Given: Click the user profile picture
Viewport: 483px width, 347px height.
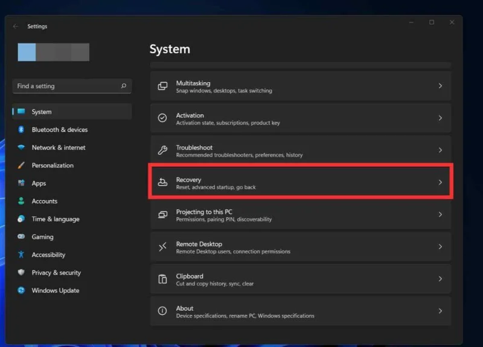Looking at the screenshot, I should click(x=27, y=52).
